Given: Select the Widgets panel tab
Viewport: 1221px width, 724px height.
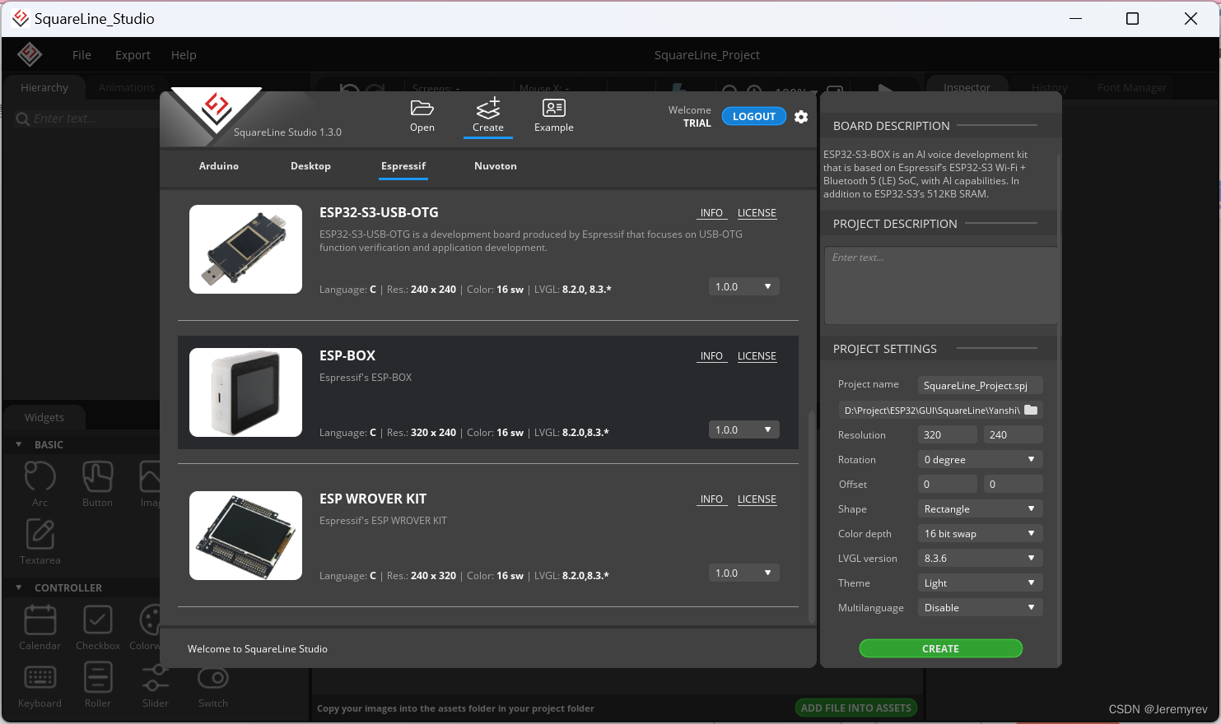Looking at the screenshot, I should [x=44, y=418].
